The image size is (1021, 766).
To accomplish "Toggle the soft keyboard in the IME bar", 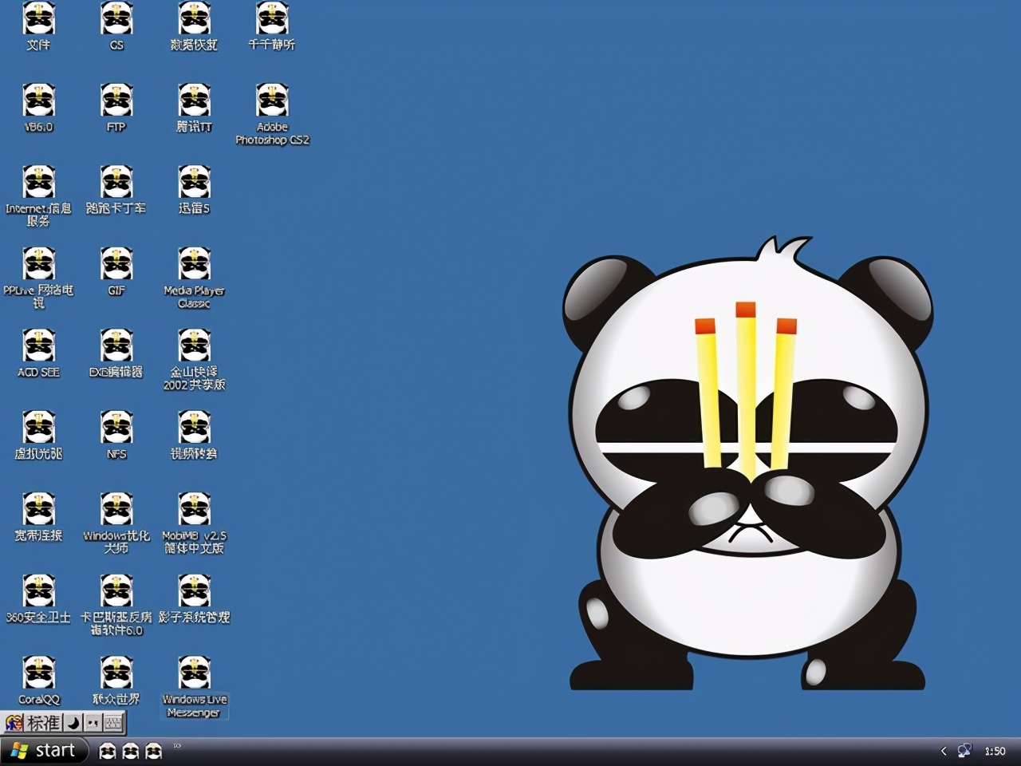I will [114, 722].
